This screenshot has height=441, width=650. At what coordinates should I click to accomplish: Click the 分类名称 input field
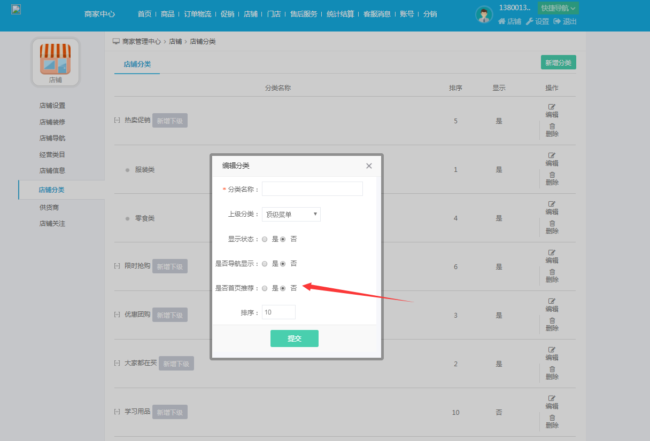pyautogui.click(x=312, y=189)
